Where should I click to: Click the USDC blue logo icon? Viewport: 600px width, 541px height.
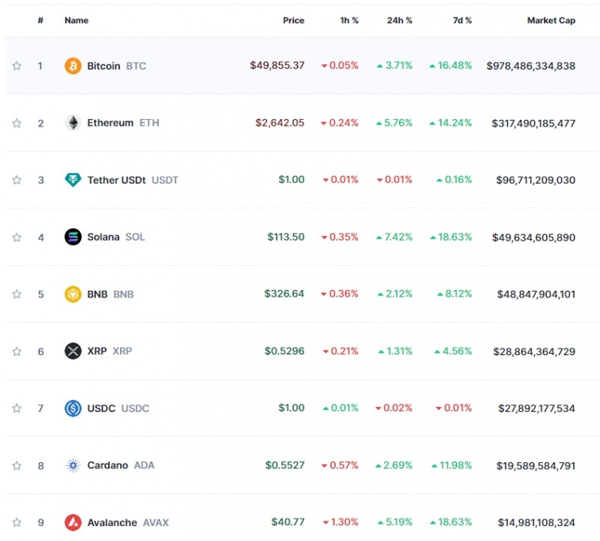pos(73,408)
